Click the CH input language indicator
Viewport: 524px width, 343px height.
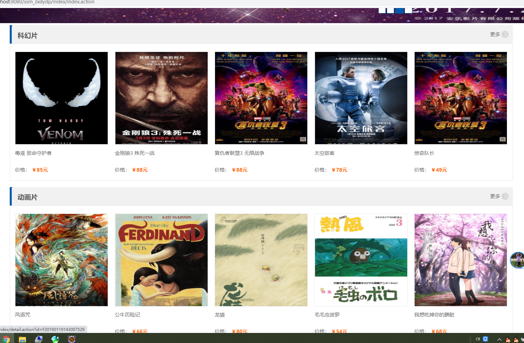(478, 339)
